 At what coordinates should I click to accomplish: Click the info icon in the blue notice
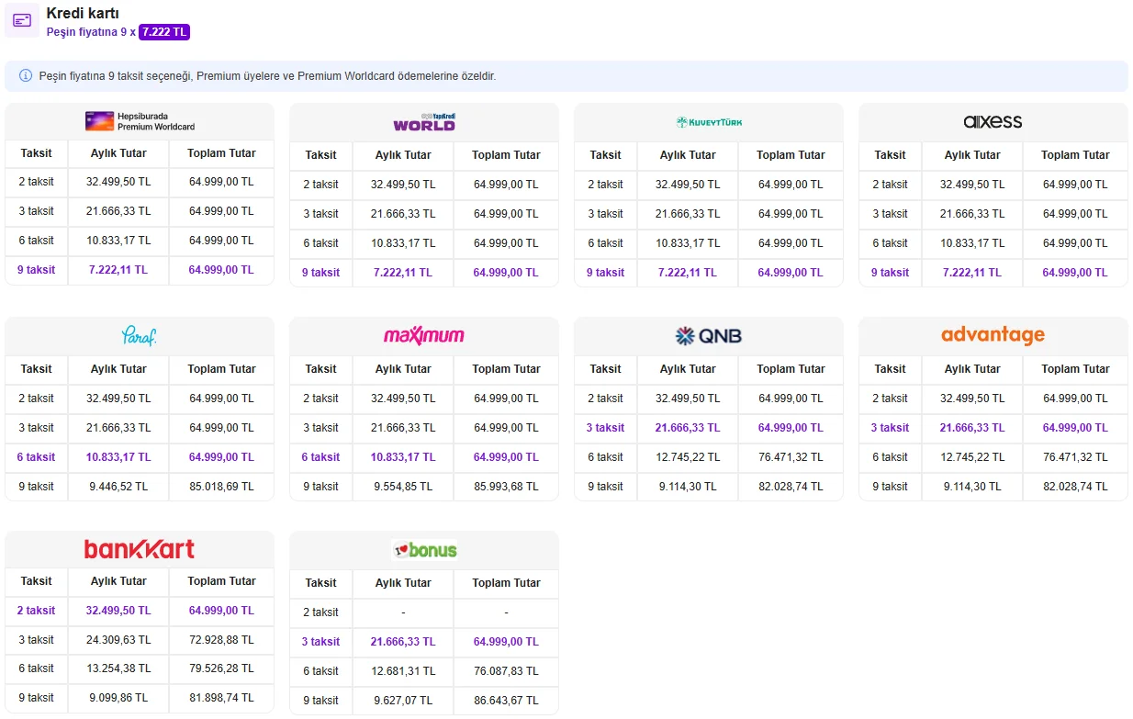point(25,76)
